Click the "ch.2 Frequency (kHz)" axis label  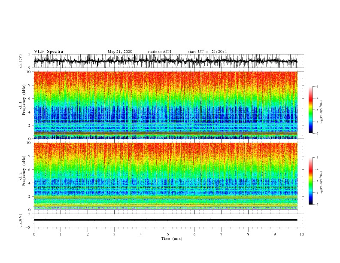tap(22, 171)
